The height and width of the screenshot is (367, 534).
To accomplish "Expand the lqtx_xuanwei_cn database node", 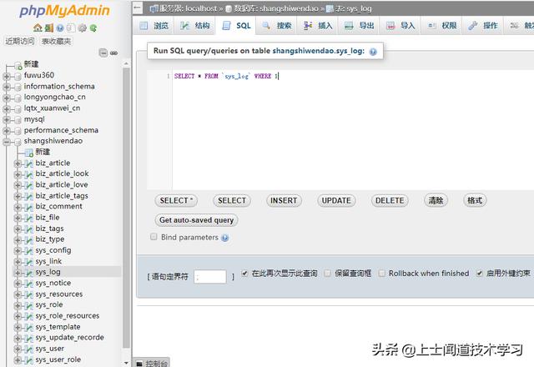I will click(7, 109).
